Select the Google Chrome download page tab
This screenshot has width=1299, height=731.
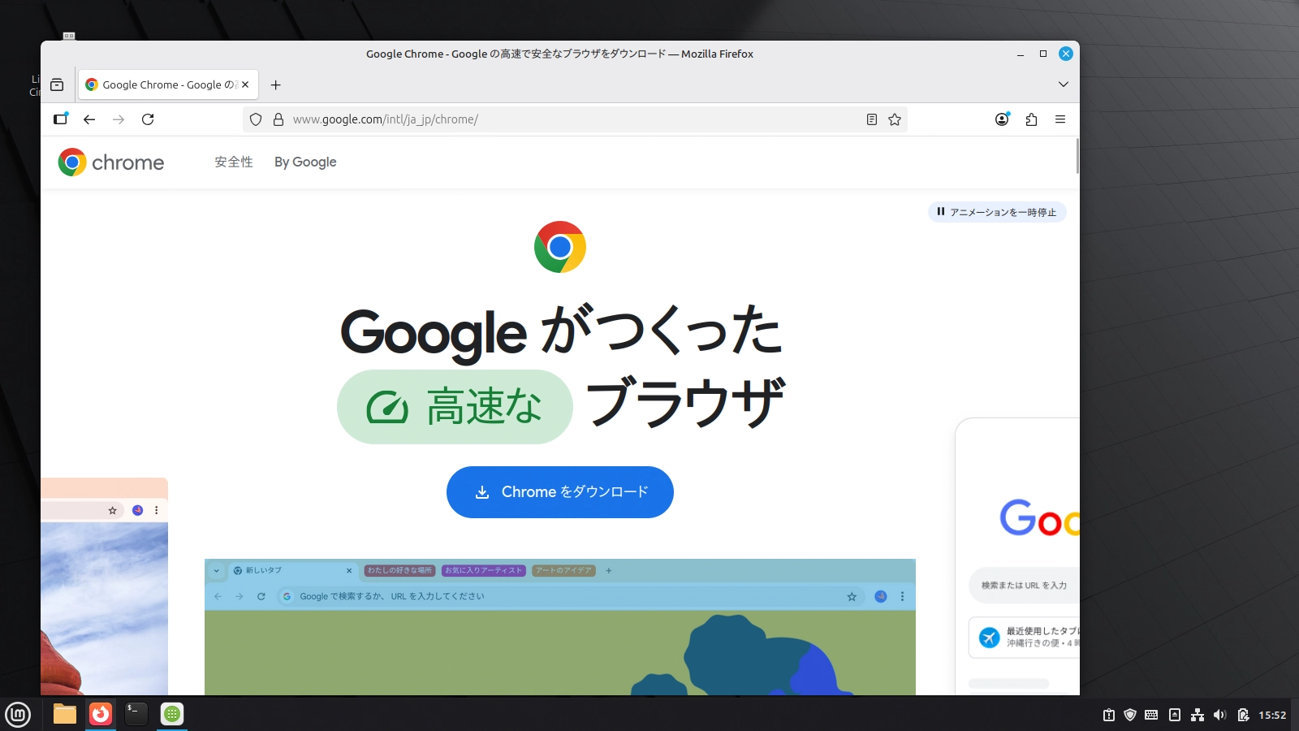(x=168, y=84)
